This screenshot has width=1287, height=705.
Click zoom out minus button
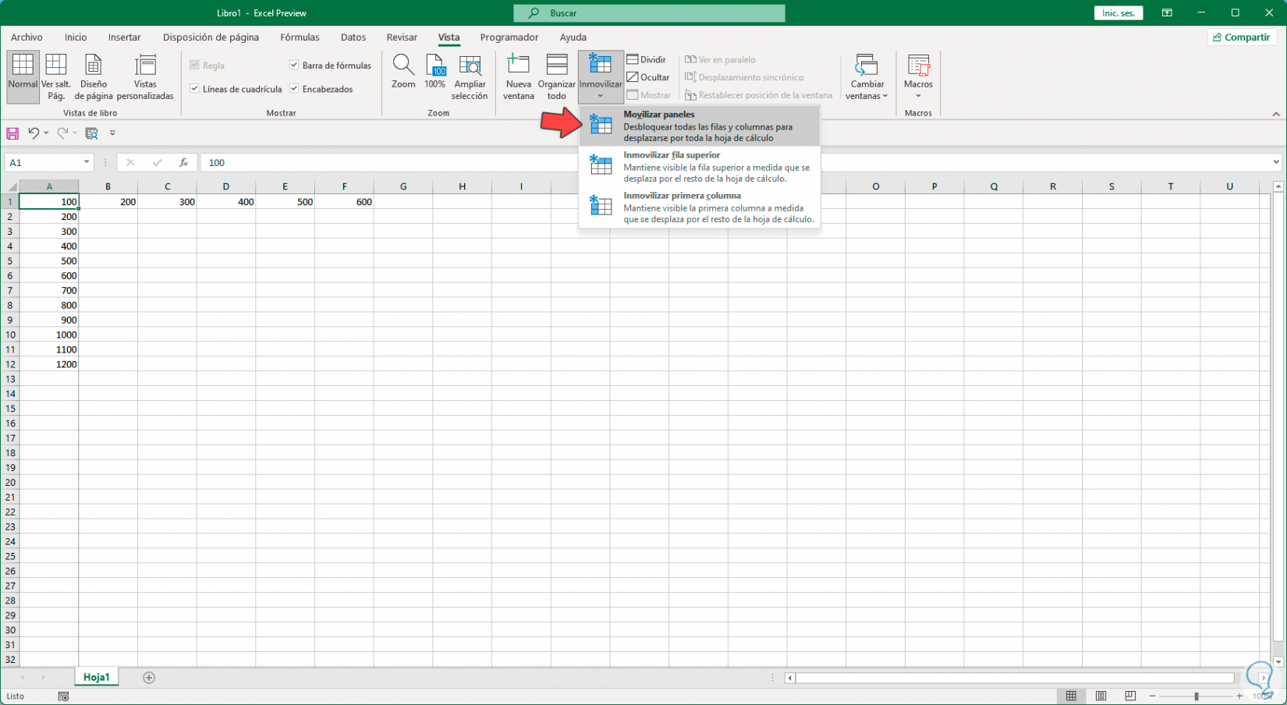(x=1152, y=696)
